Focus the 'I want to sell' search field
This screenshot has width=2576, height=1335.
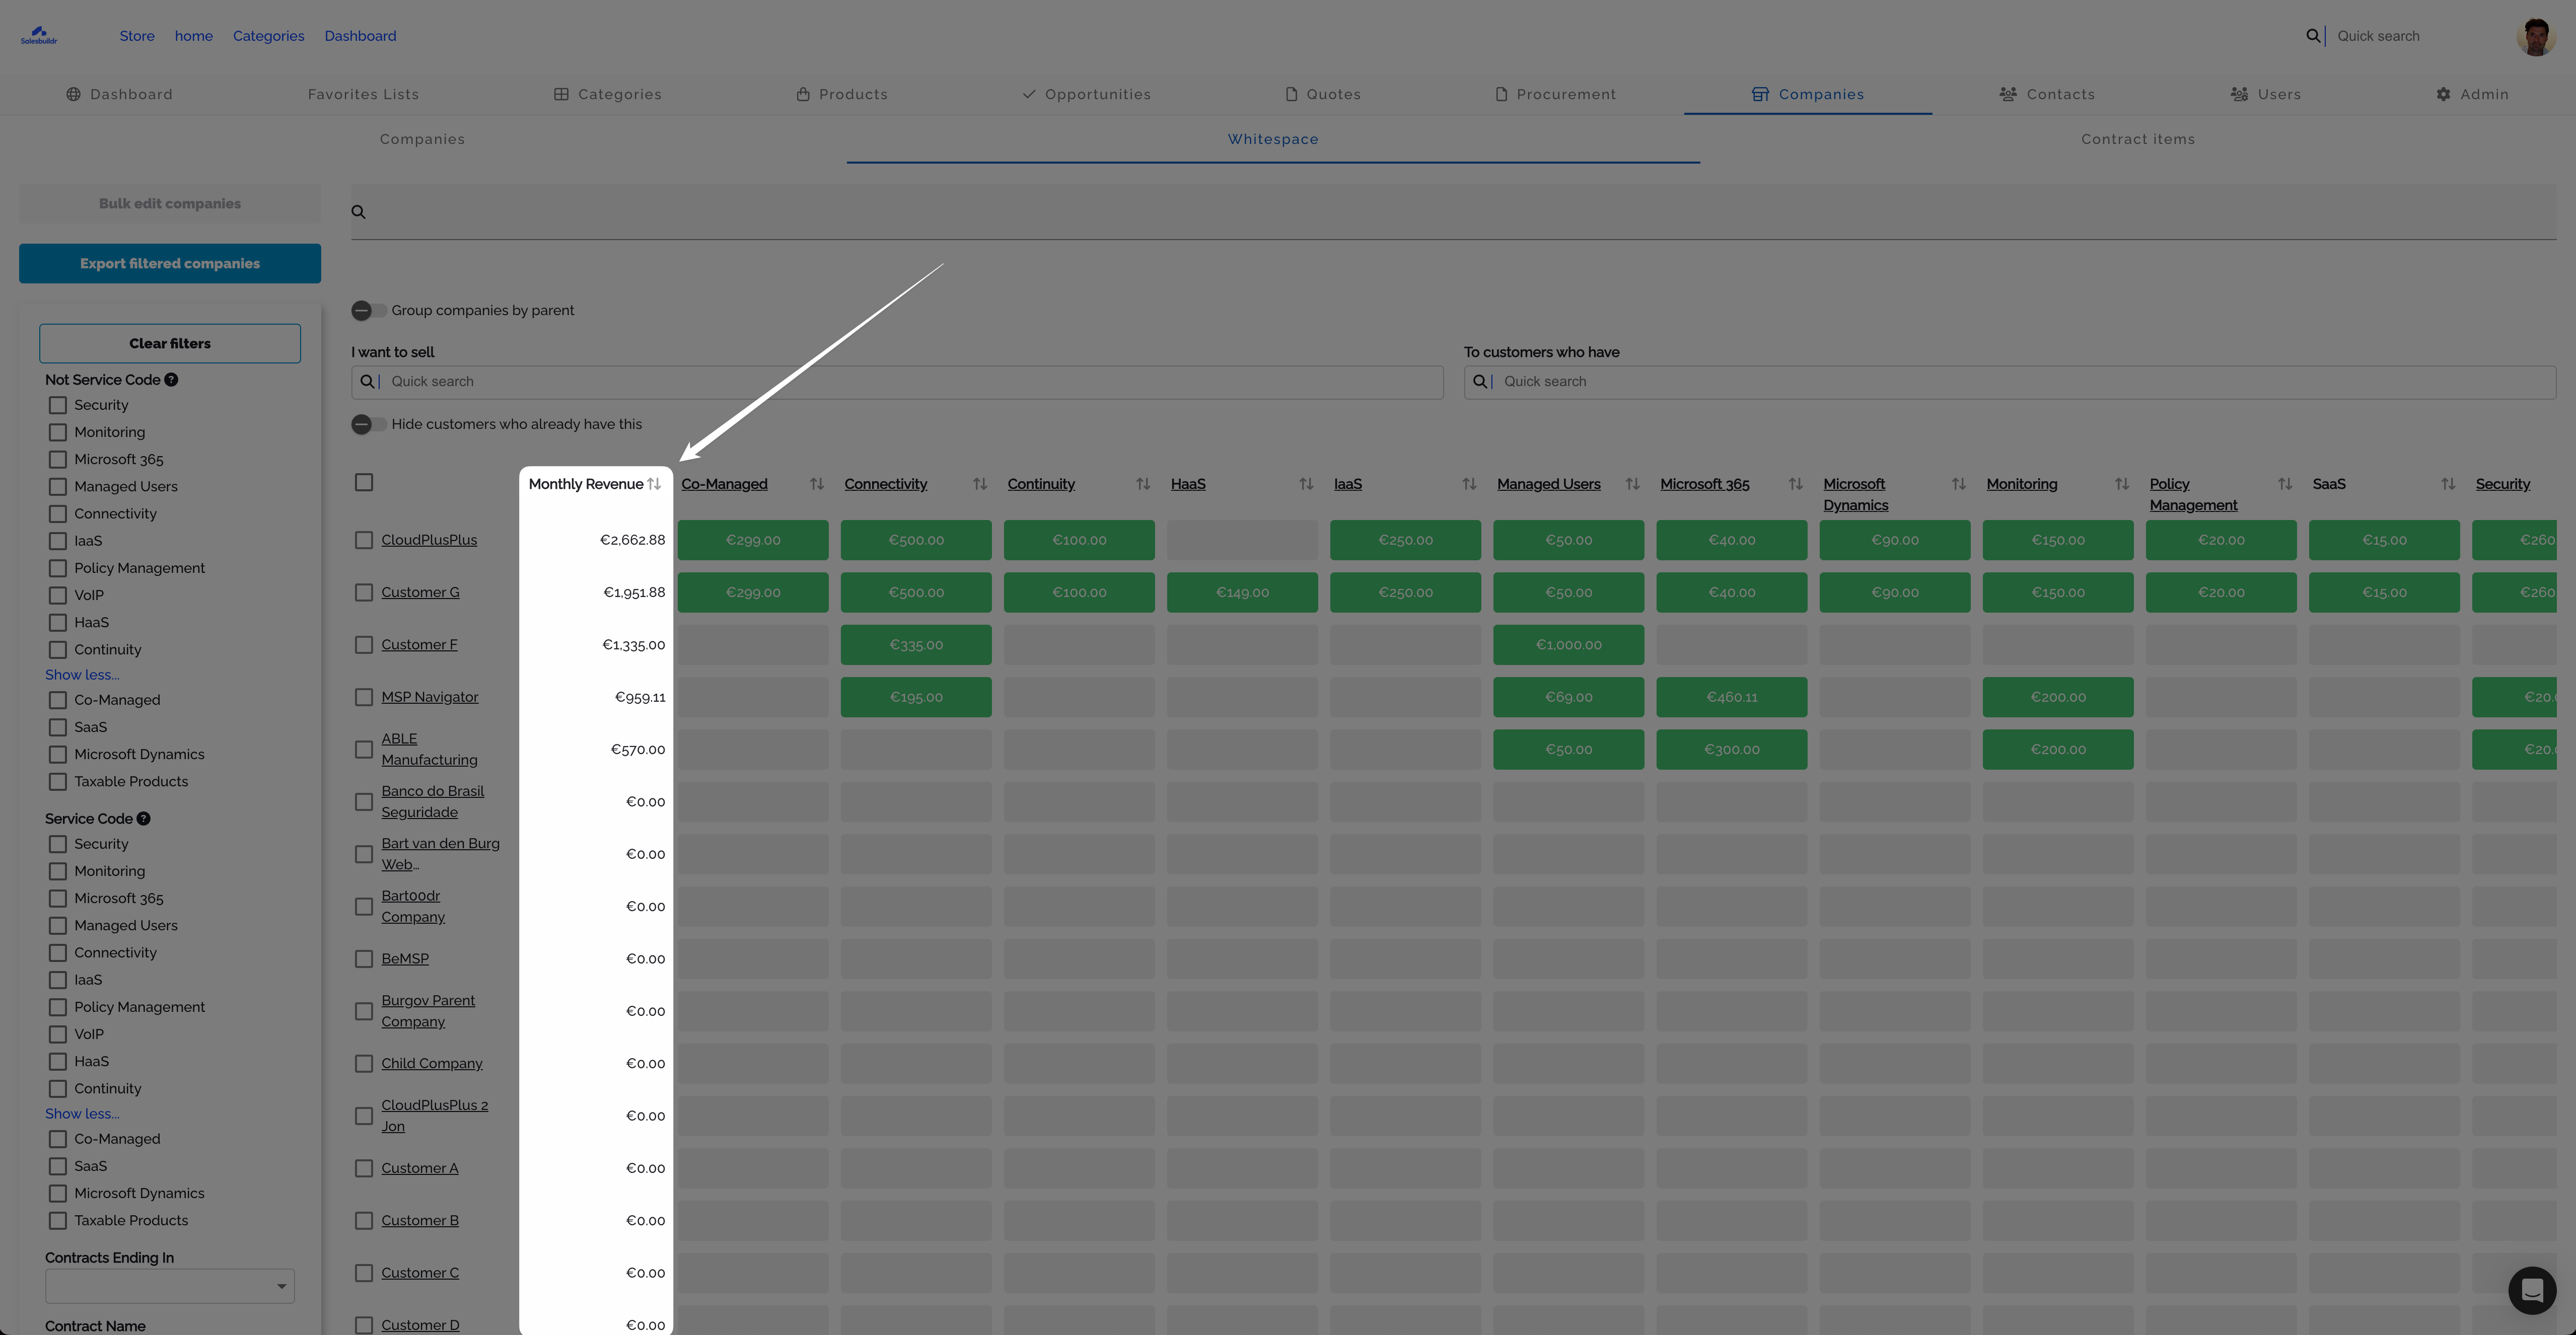(897, 382)
